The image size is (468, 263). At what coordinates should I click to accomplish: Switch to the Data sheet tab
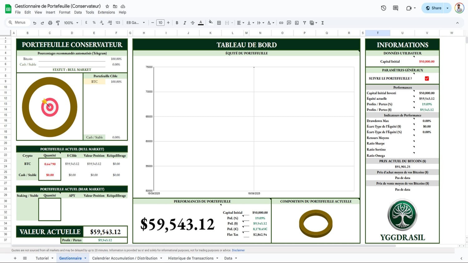coord(228,258)
